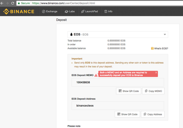The image size is (183, 128).
Task: Select the deposit address binancecleos
Action: point(85,106)
